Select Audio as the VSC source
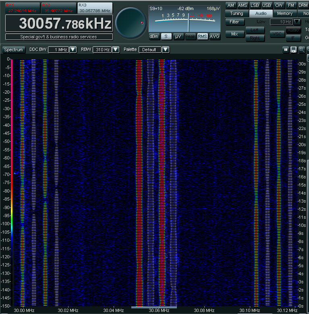This screenshot has width=309, height=314. (x=293, y=30)
